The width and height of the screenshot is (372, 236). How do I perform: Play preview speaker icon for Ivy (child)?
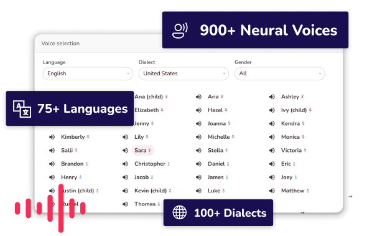272,110
